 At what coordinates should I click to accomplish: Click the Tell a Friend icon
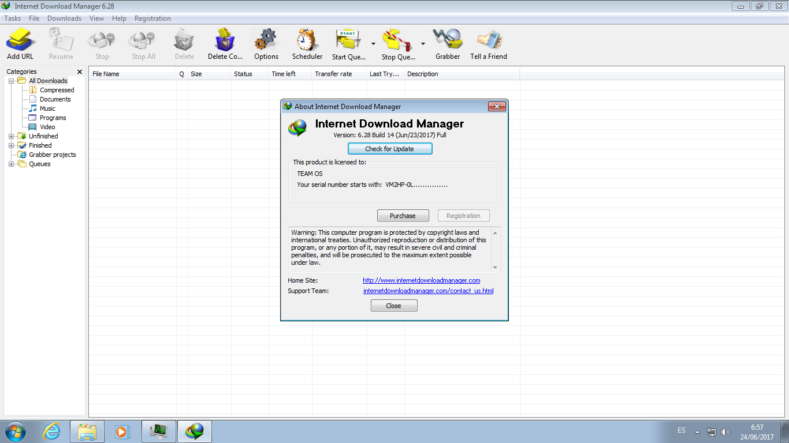489,44
